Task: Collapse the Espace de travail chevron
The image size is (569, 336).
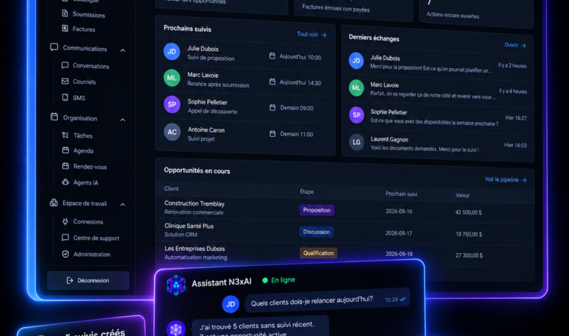Action: [x=122, y=204]
